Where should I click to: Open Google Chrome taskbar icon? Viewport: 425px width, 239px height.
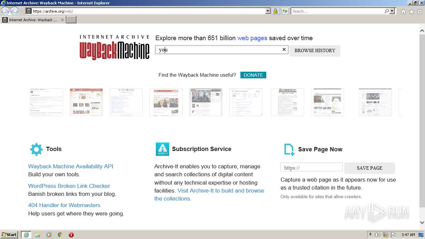click(x=60, y=235)
